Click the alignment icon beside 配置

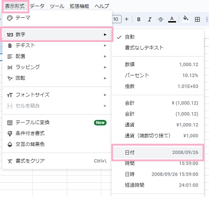pyautogui.click(x=10, y=57)
